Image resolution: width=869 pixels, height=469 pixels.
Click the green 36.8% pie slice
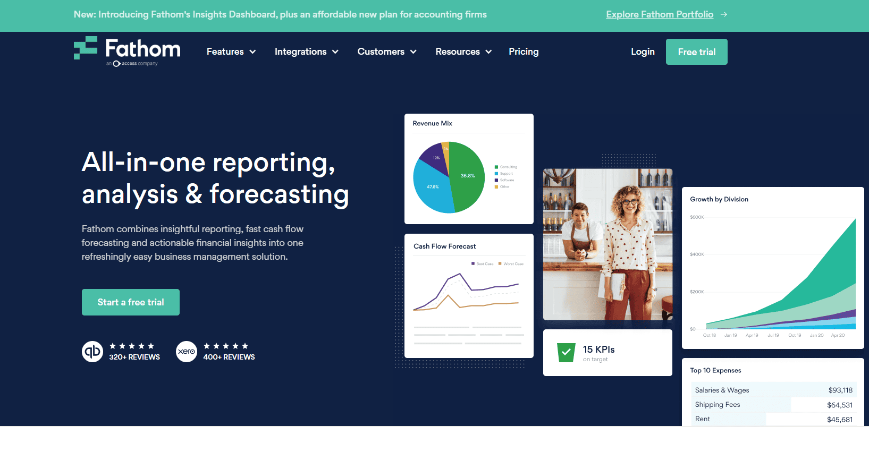(x=467, y=176)
